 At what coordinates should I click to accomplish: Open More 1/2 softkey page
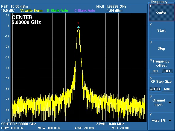(x=161, y=121)
